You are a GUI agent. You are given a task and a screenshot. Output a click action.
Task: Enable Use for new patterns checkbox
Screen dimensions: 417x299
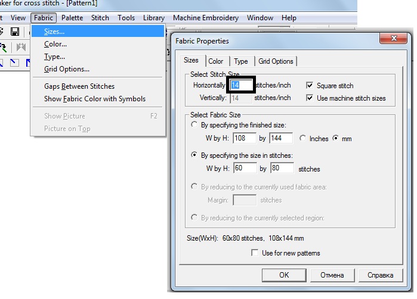(255, 253)
